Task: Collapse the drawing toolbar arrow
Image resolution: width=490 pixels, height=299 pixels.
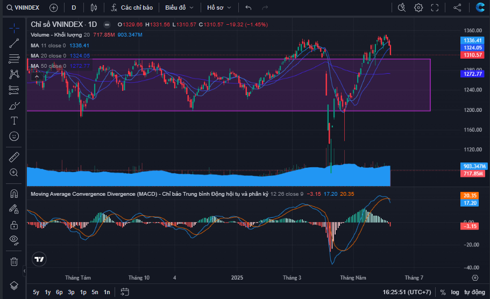Action: [x=24, y=271]
